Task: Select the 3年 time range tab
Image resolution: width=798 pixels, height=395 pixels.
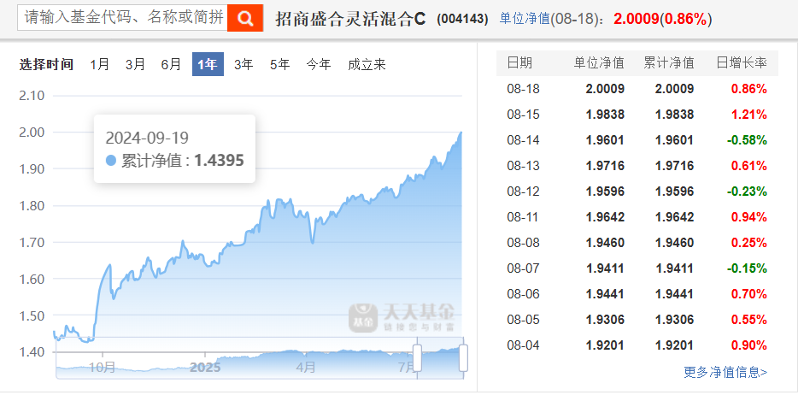Action: [244, 64]
